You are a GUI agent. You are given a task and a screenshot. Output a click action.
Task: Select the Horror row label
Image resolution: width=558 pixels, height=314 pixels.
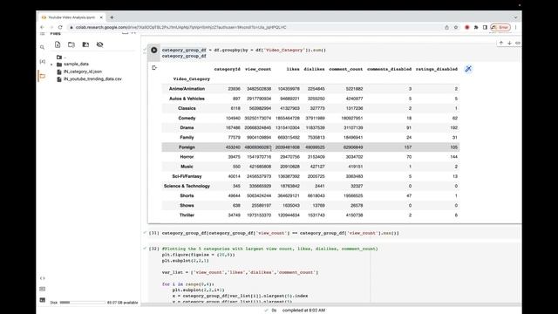click(x=187, y=157)
